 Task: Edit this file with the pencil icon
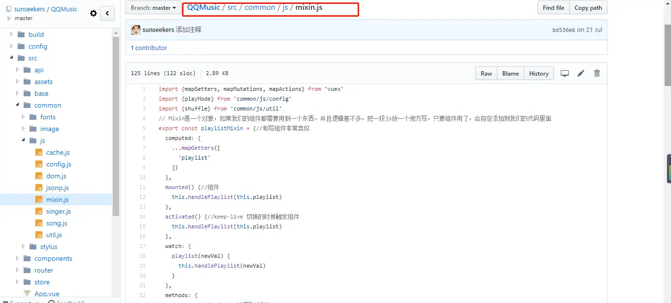click(581, 73)
